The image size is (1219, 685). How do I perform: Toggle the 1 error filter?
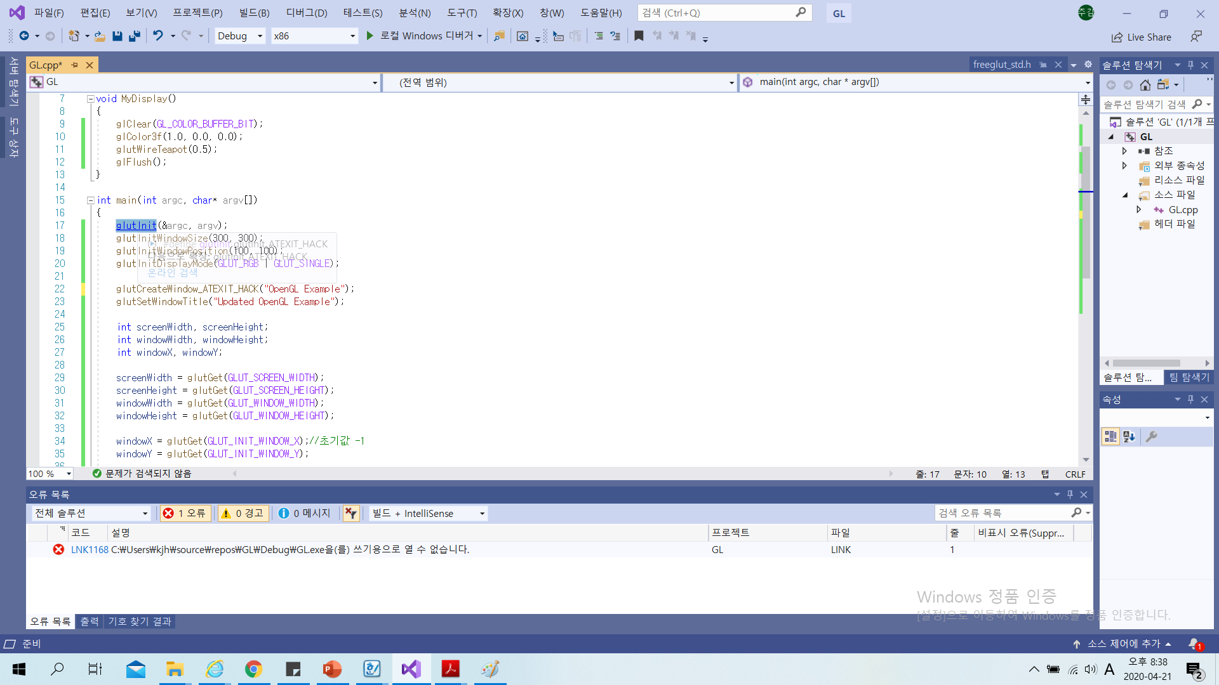185,513
